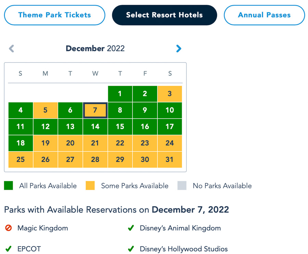Viewport: 308px width, 254px height.
Task: Click Disney's Animal Kingdom checkmark icon
Action: click(x=131, y=228)
